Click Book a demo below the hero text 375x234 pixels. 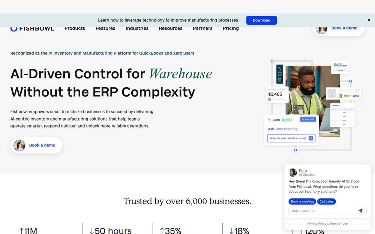point(36,145)
